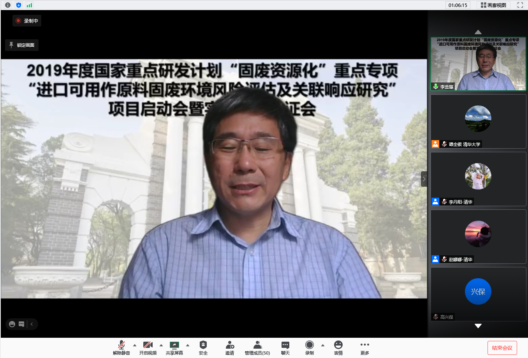Select 李丹阳-清华 participant thumbnail
This screenshot has height=358, width=528.
coord(478,179)
